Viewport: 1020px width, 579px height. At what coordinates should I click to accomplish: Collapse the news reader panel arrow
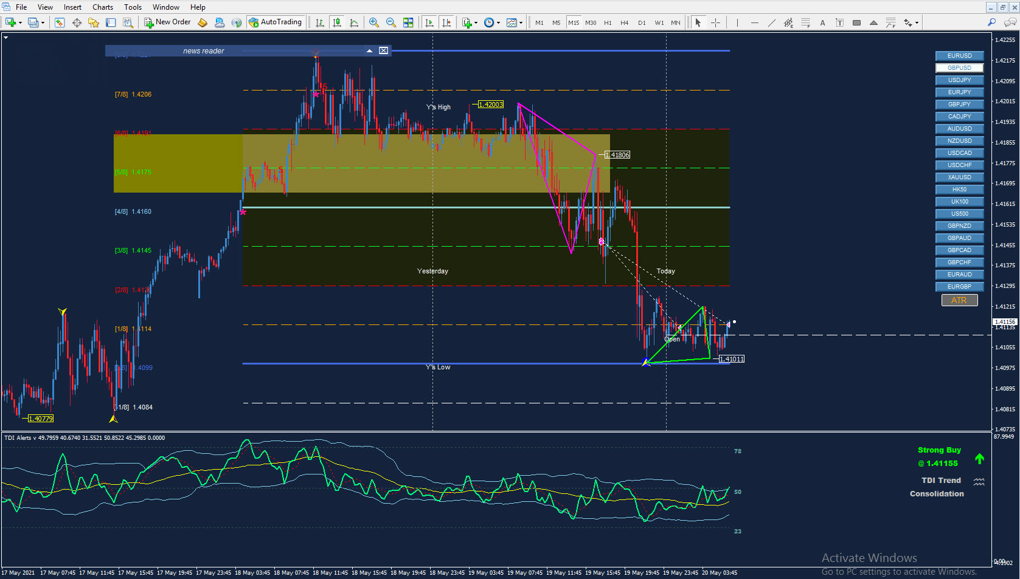369,51
